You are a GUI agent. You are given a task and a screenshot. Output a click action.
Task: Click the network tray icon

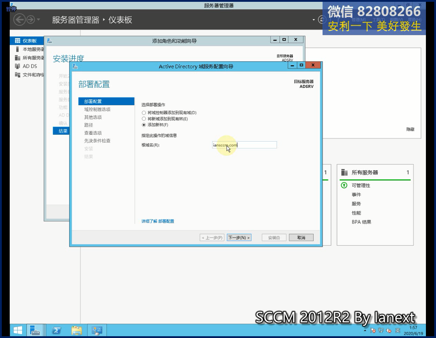click(381, 330)
